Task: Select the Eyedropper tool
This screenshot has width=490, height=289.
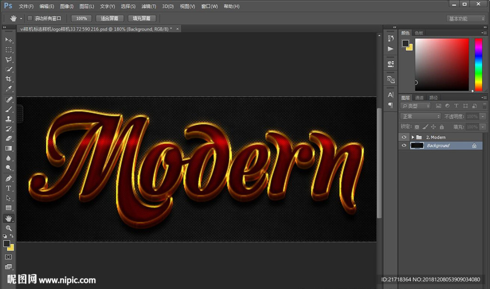Action: coord(9,89)
